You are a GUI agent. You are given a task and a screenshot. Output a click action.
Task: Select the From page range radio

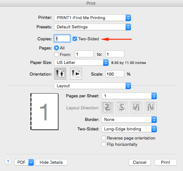(56, 54)
